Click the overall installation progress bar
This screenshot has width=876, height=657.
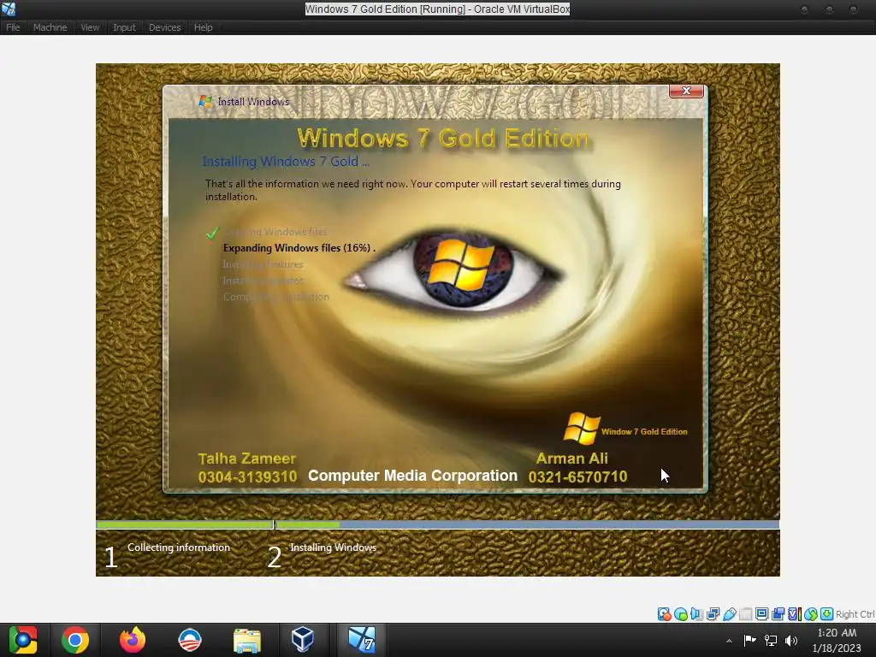(x=437, y=524)
